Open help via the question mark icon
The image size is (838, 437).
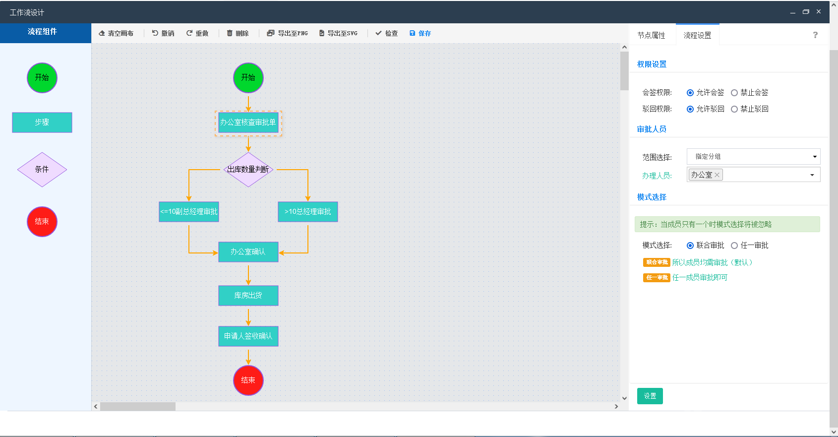click(815, 35)
